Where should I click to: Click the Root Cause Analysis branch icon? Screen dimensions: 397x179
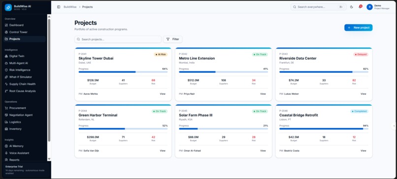pyautogui.click(x=6, y=91)
